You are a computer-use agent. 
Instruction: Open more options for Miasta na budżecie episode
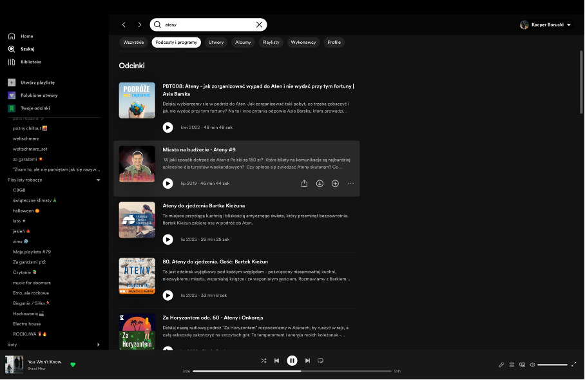coord(350,184)
